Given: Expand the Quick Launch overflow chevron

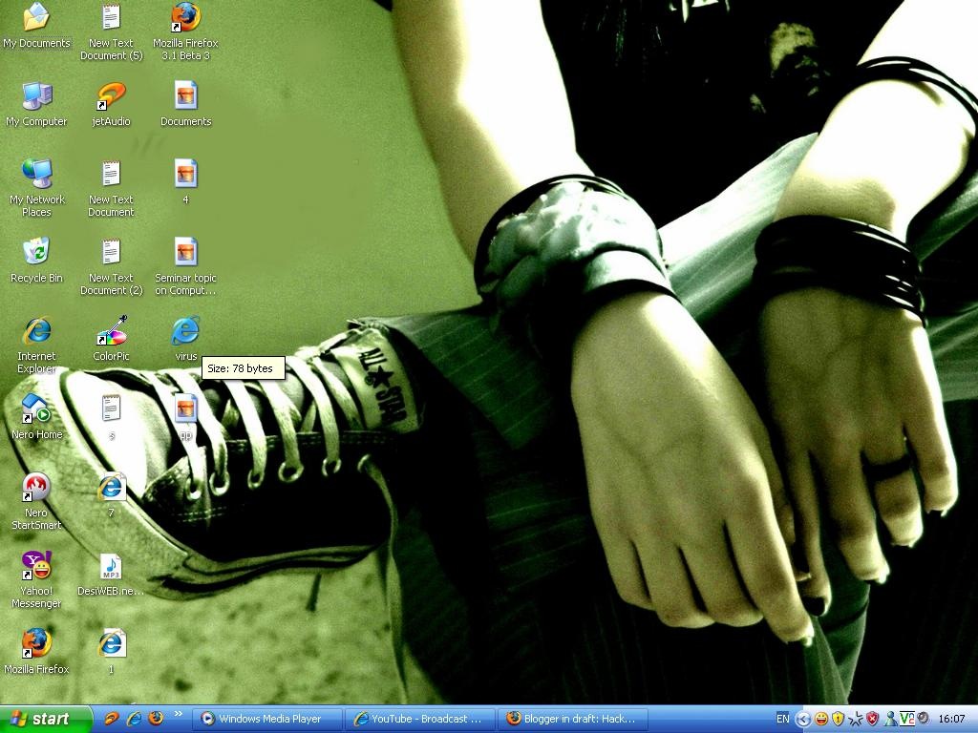Looking at the screenshot, I should 180,719.
